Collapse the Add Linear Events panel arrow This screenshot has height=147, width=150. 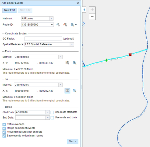point(84,10)
